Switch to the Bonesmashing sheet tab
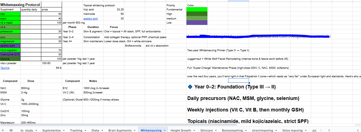The image size is (361, 132). (232, 130)
